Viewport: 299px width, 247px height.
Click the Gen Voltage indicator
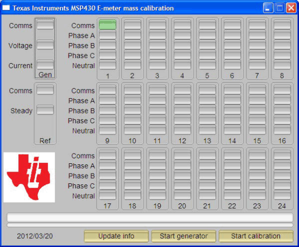45,45
